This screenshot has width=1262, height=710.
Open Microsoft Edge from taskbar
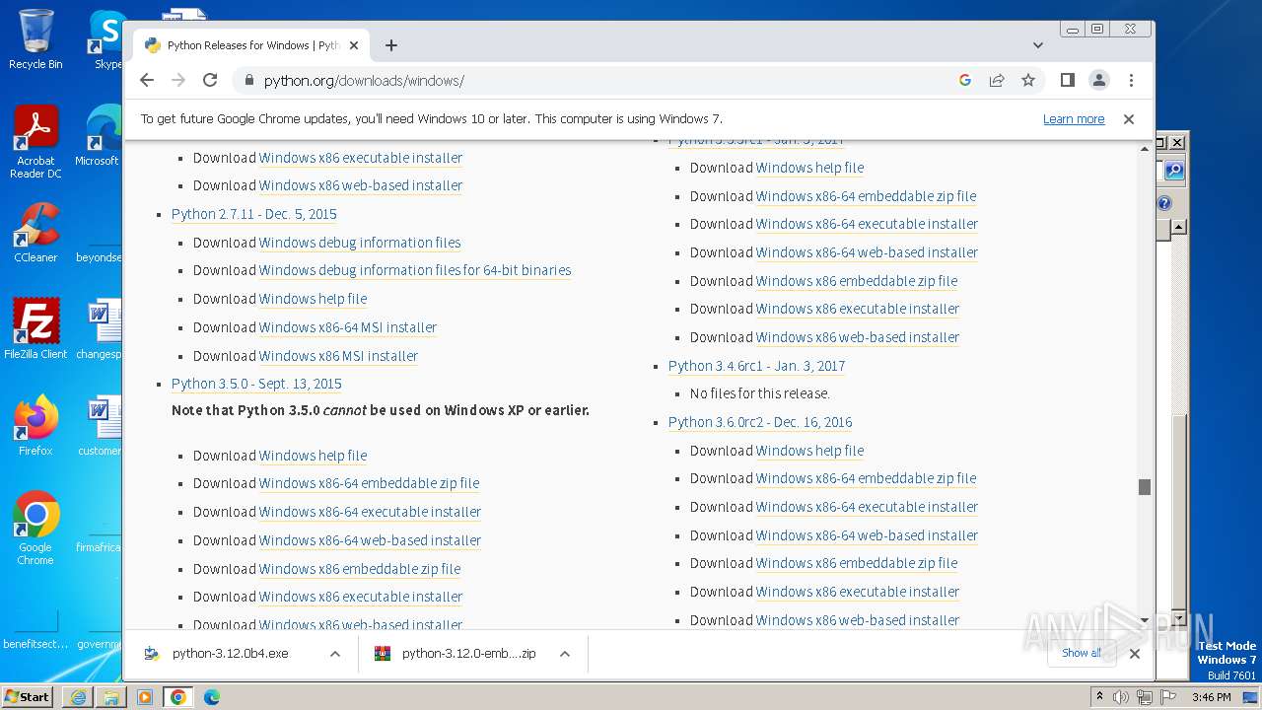212,697
